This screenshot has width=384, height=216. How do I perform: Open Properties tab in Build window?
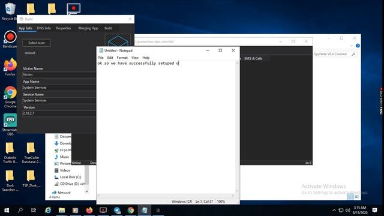(64, 28)
